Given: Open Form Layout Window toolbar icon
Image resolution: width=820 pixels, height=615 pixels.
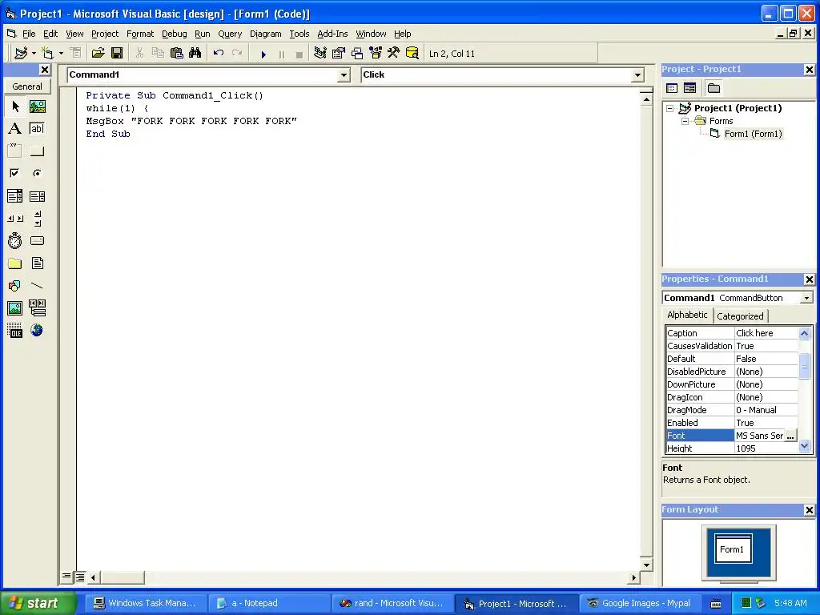Looking at the screenshot, I should pyautogui.click(x=357, y=54).
